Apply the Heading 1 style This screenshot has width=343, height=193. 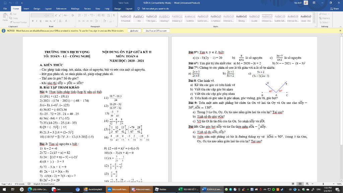(164, 18)
